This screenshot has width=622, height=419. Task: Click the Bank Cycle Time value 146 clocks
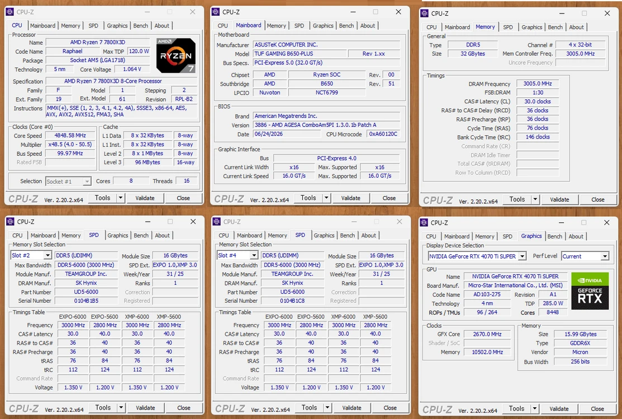538,137
